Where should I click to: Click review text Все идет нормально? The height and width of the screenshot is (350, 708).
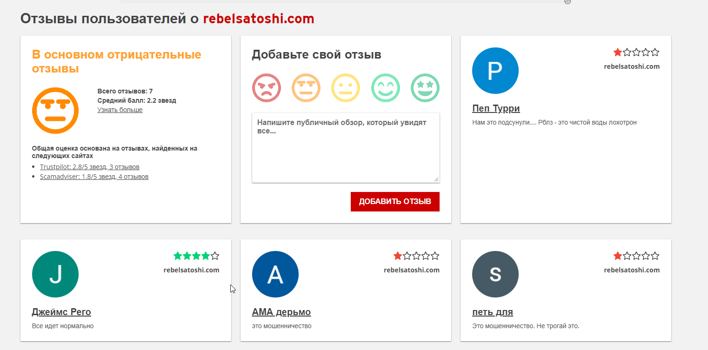tap(63, 326)
